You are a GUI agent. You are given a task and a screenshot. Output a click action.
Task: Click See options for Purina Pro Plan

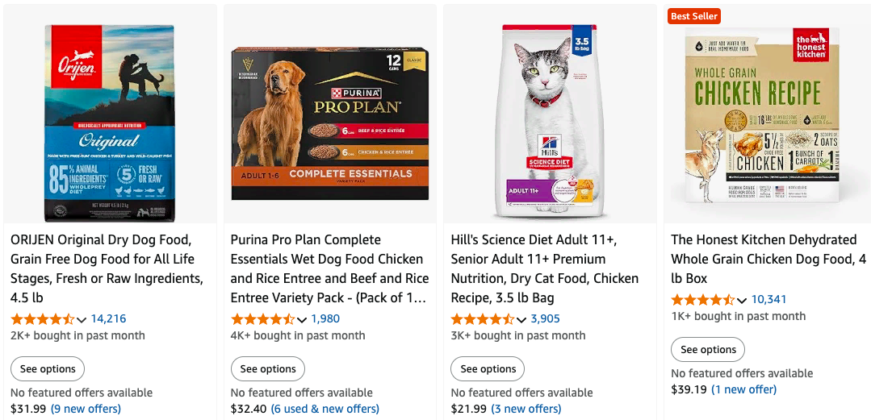pos(268,369)
